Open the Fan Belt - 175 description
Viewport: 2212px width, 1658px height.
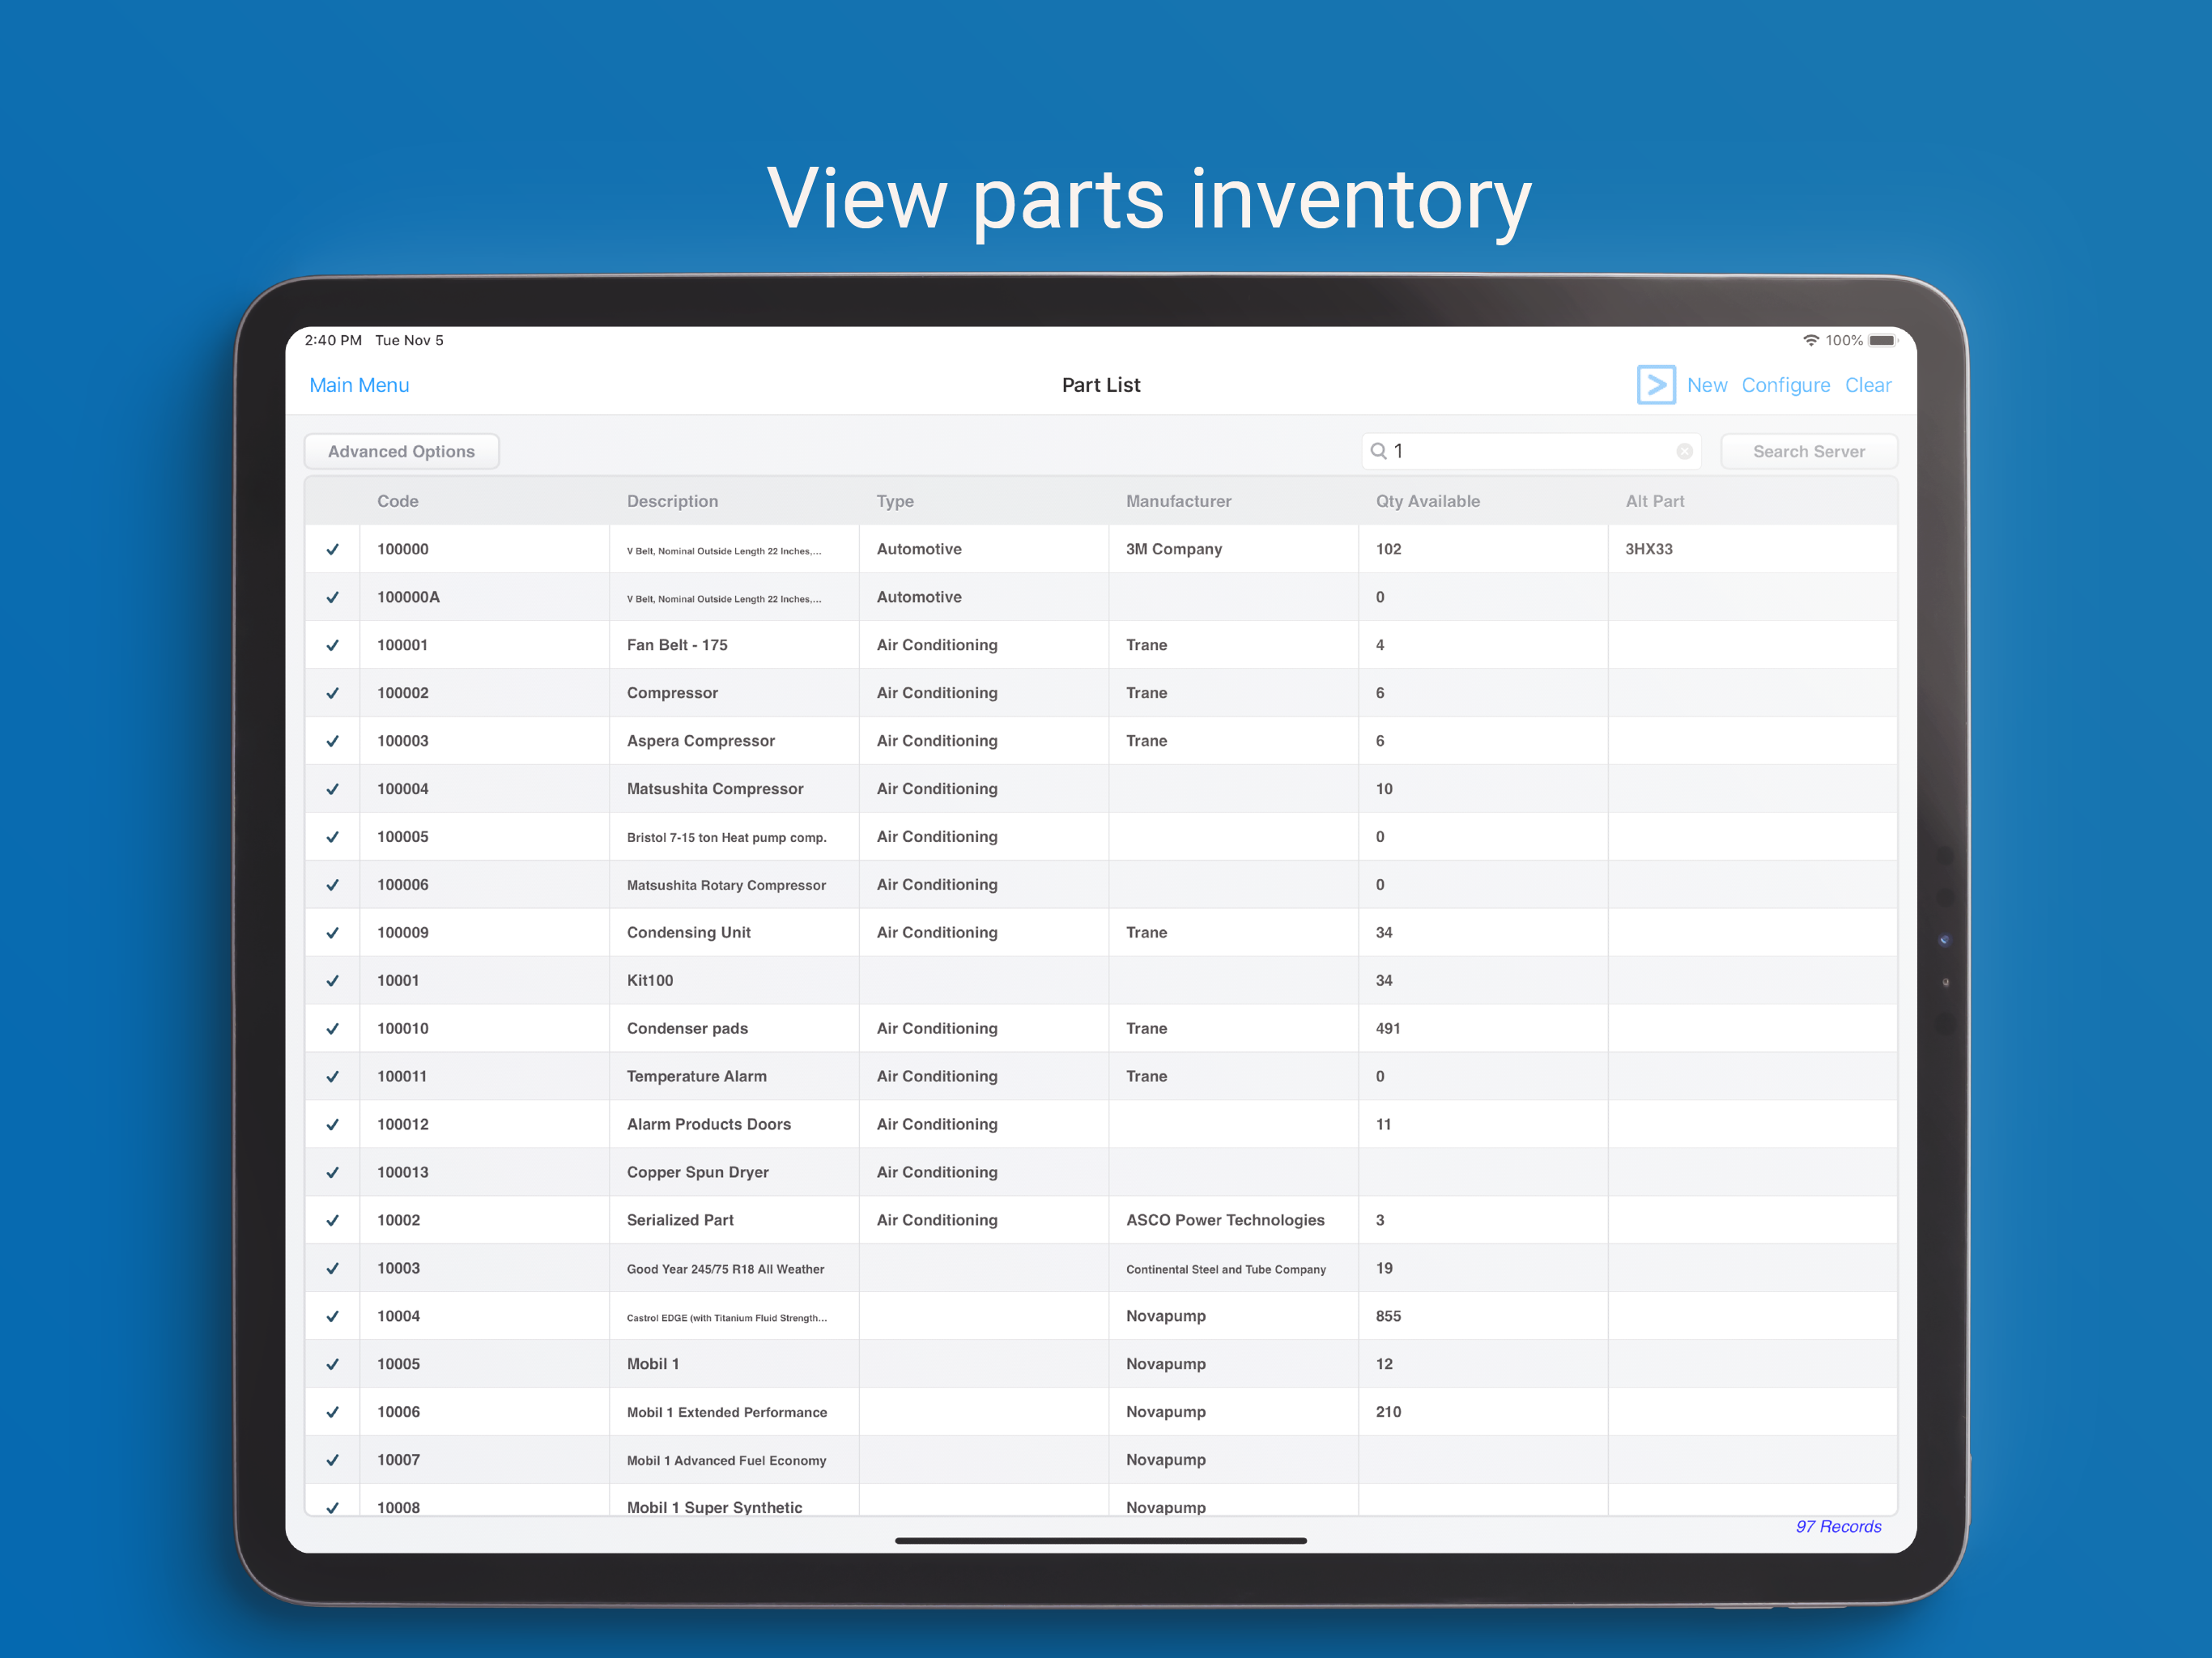pos(677,645)
